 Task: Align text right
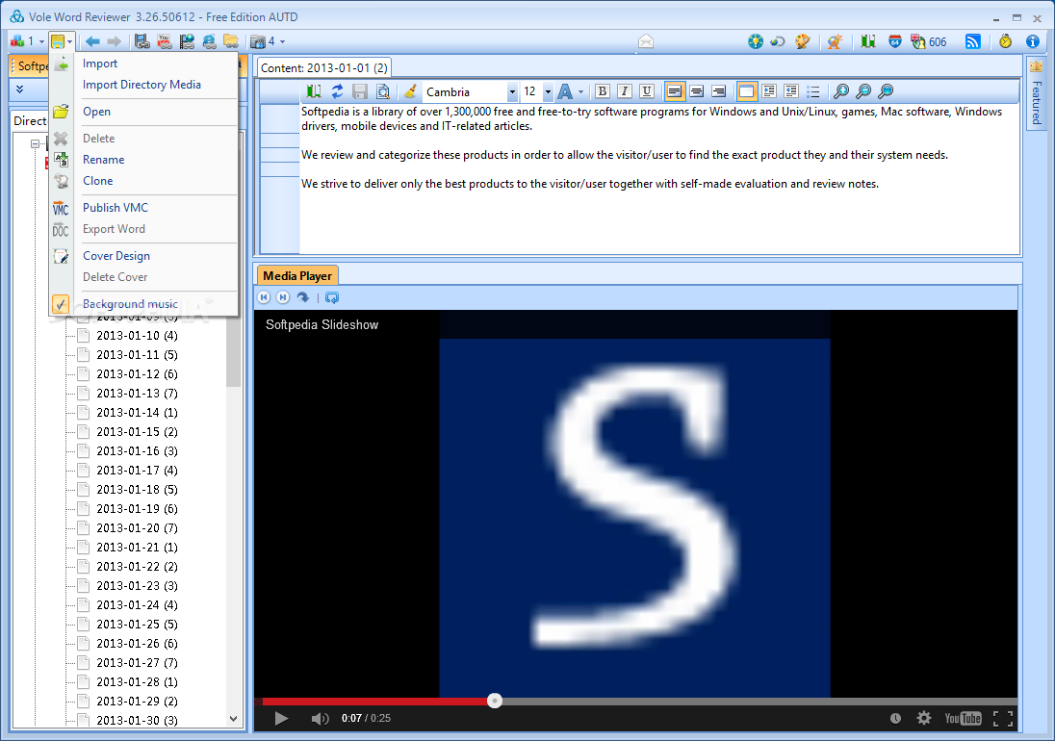[x=719, y=91]
